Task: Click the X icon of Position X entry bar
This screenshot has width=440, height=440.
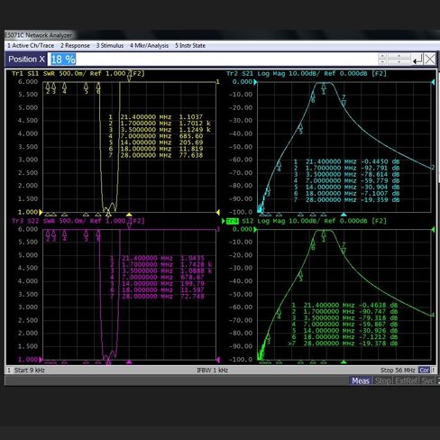Action: (x=430, y=60)
